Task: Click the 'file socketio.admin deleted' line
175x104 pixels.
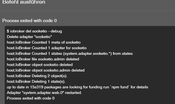Action: pos(43,59)
